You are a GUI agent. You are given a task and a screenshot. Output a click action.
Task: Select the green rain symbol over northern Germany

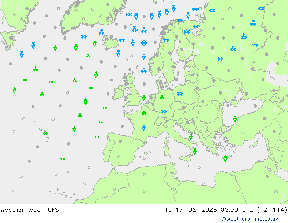[x=162, y=97]
